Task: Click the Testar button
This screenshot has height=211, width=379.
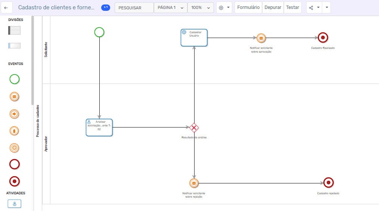Action: (x=292, y=7)
